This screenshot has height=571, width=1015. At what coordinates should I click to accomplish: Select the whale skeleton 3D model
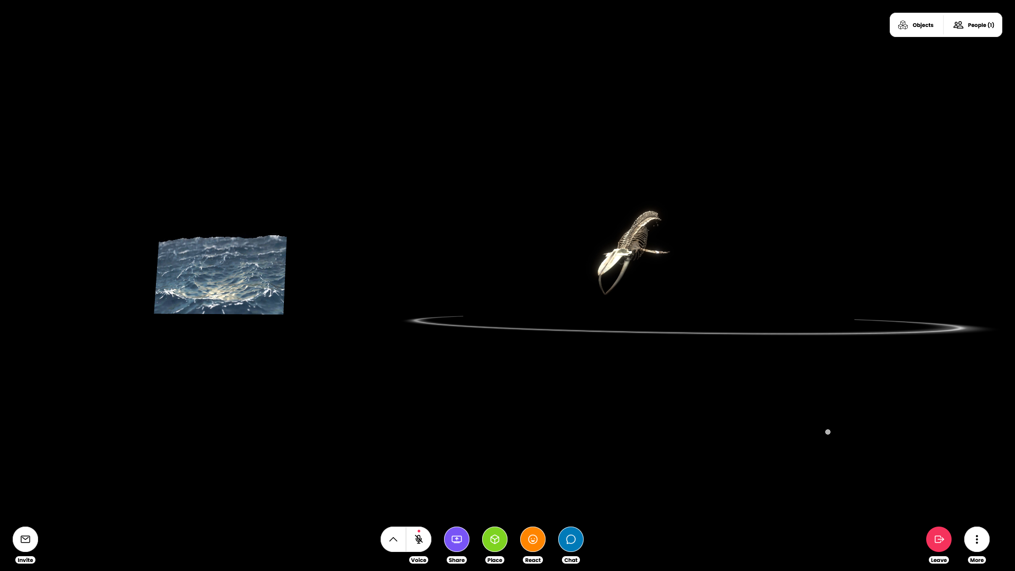click(x=633, y=252)
